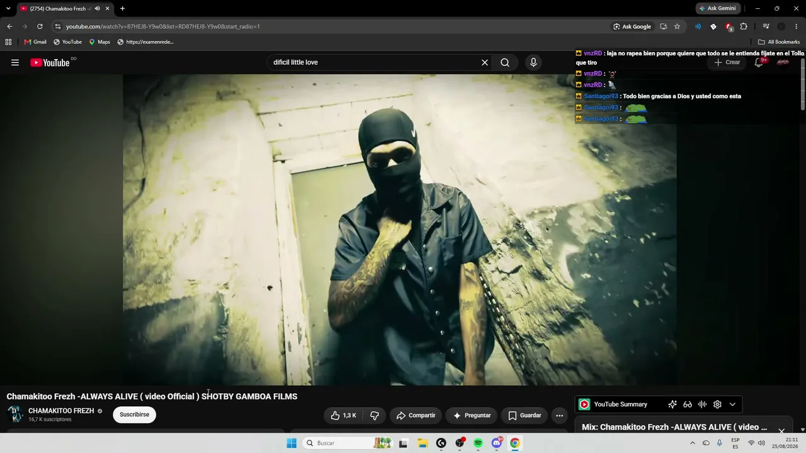The image size is (806, 453).
Task: Open the examenrede bookmark
Action: click(145, 42)
